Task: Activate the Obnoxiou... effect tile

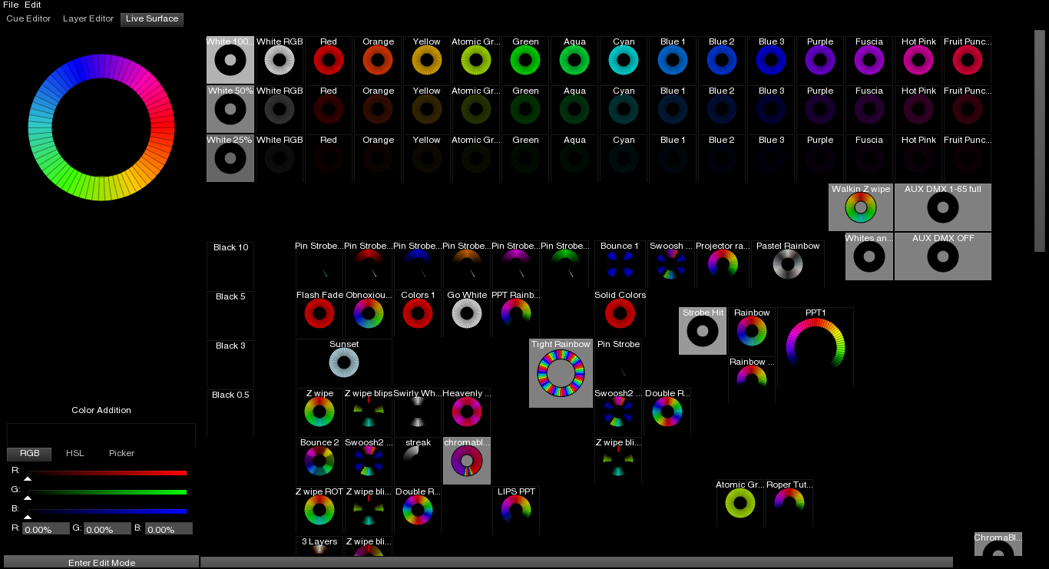Action: point(369,313)
